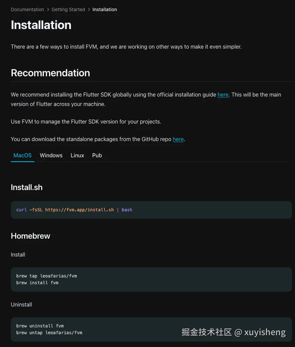Screen dimensions: 295x347
Task: Open the Pub tab
Action: [x=97, y=155]
